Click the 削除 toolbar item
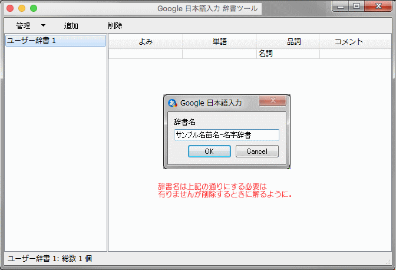The width and height of the screenshot is (396, 270). coord(115,25)
